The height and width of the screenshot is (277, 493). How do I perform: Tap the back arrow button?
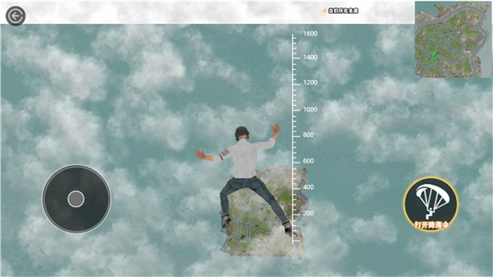[15, 15]
